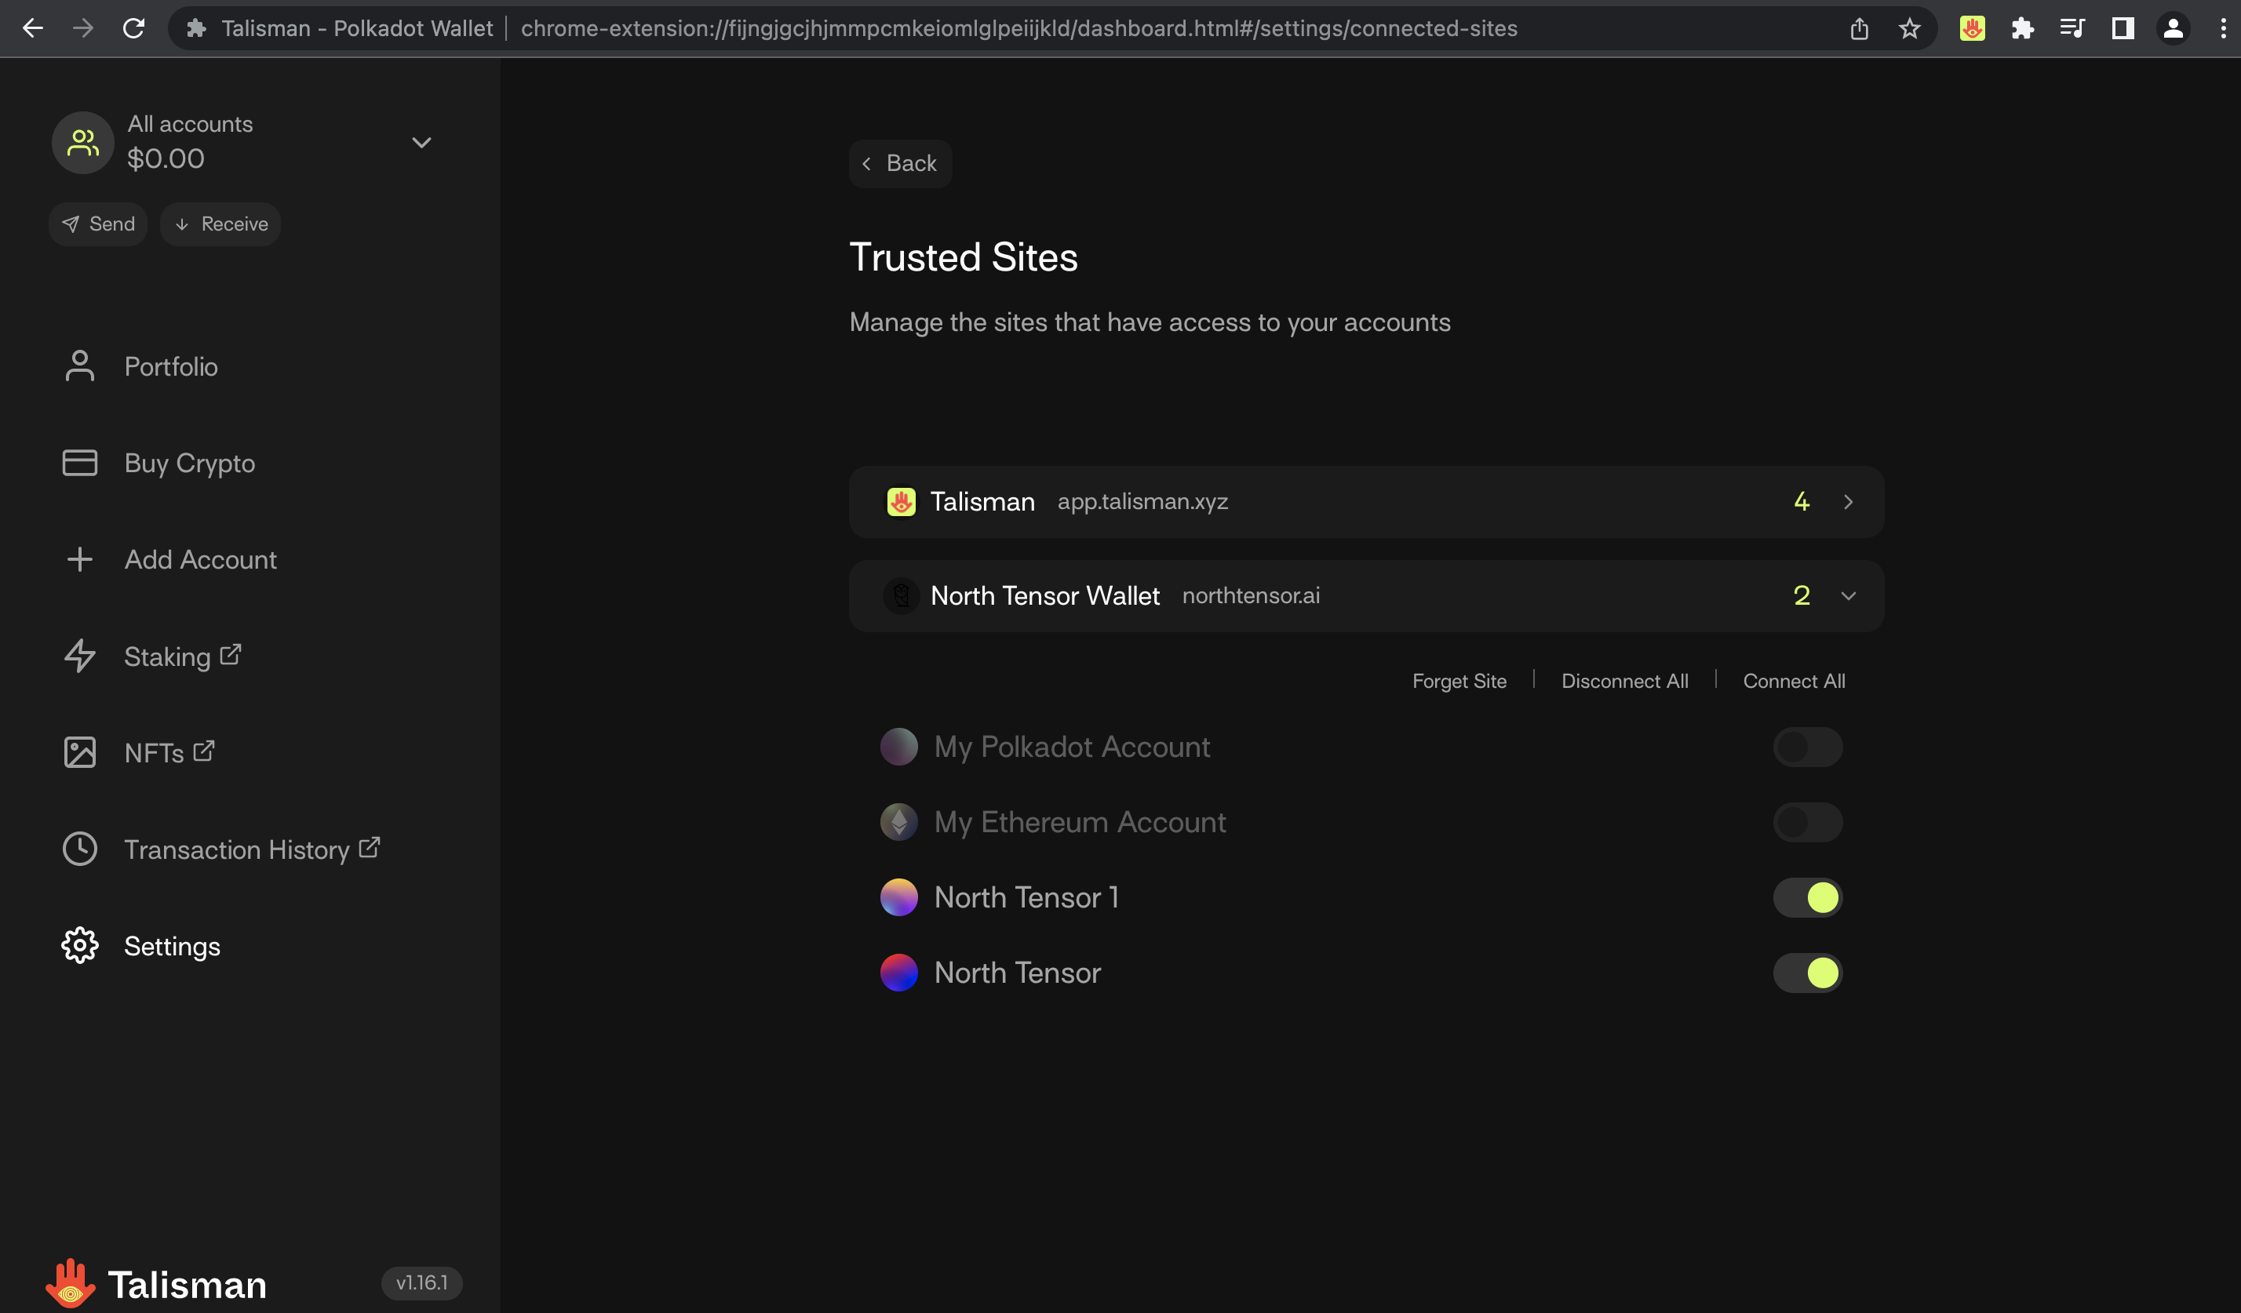Viewport: 2241px width, 1313px height.
Task: Click the Settings gear icon
Action: pos(80,946)
